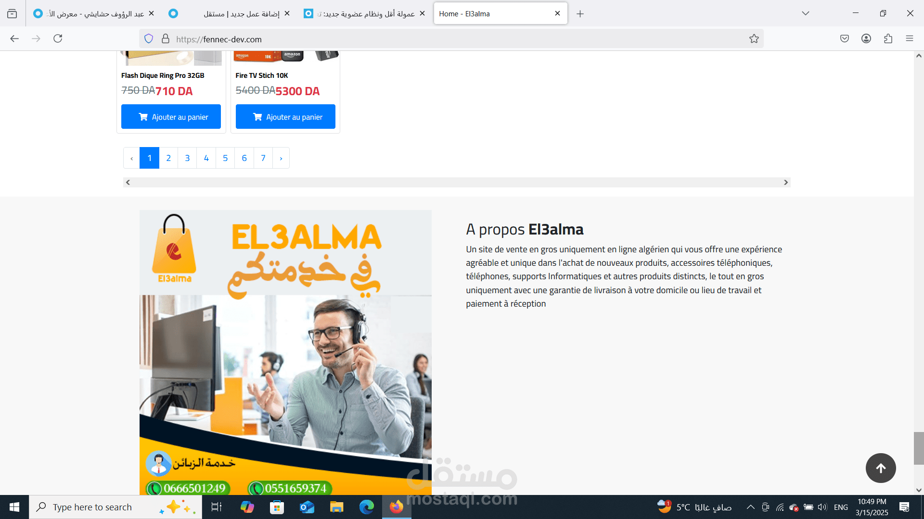Click the scroll-to-top arrow button
The width and height of the screenshot is (924, 519).
pos(881,468)
